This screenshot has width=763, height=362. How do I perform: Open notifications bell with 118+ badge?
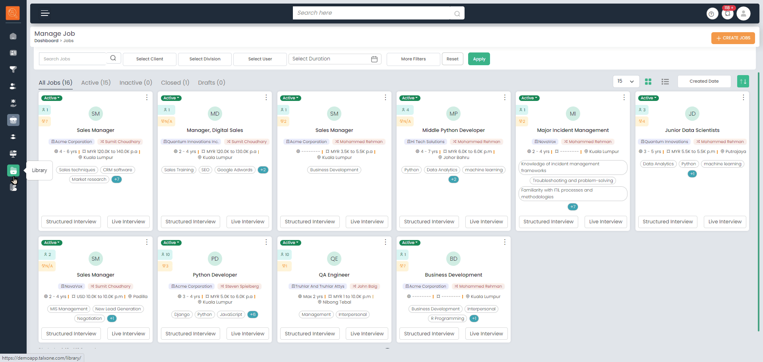click(x=728, y=14)
